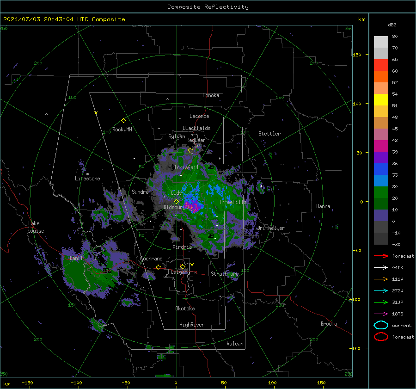
Task: Click the Stettler city label
Action: (269, 134)
